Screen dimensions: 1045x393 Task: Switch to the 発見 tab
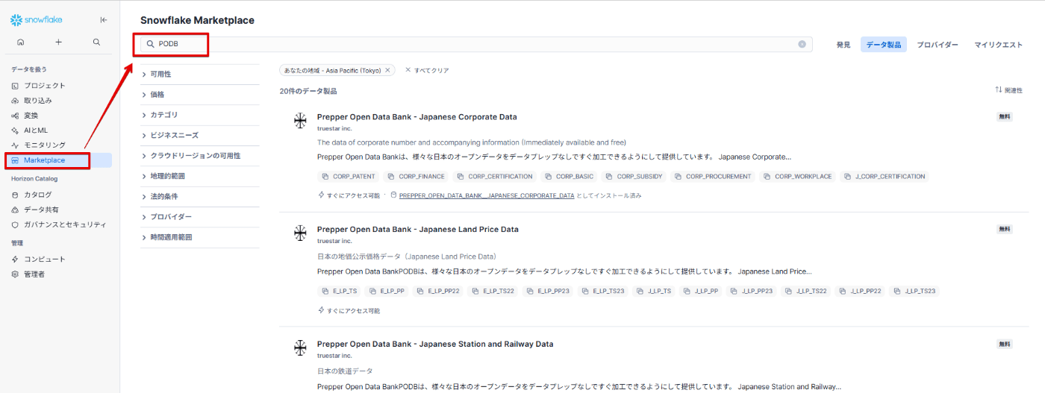[x=843, y=45]
